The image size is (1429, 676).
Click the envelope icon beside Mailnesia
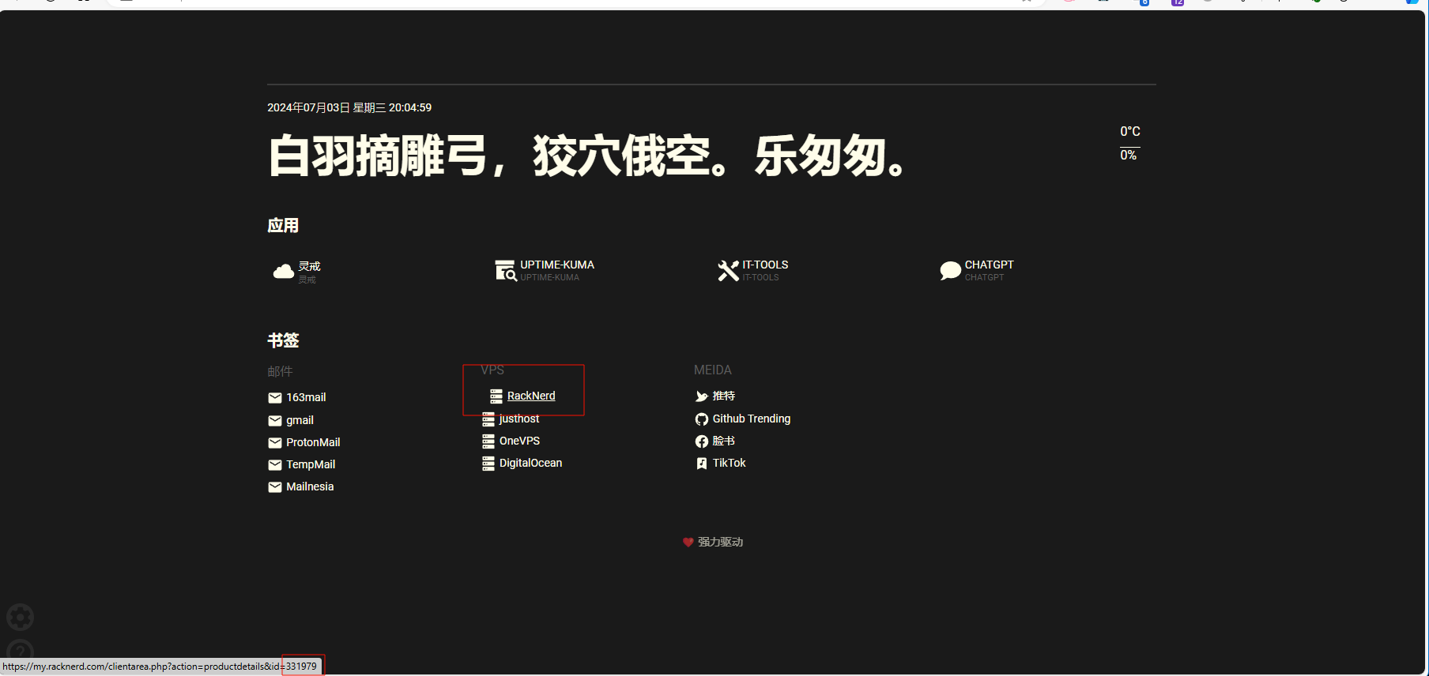(275, 487)
